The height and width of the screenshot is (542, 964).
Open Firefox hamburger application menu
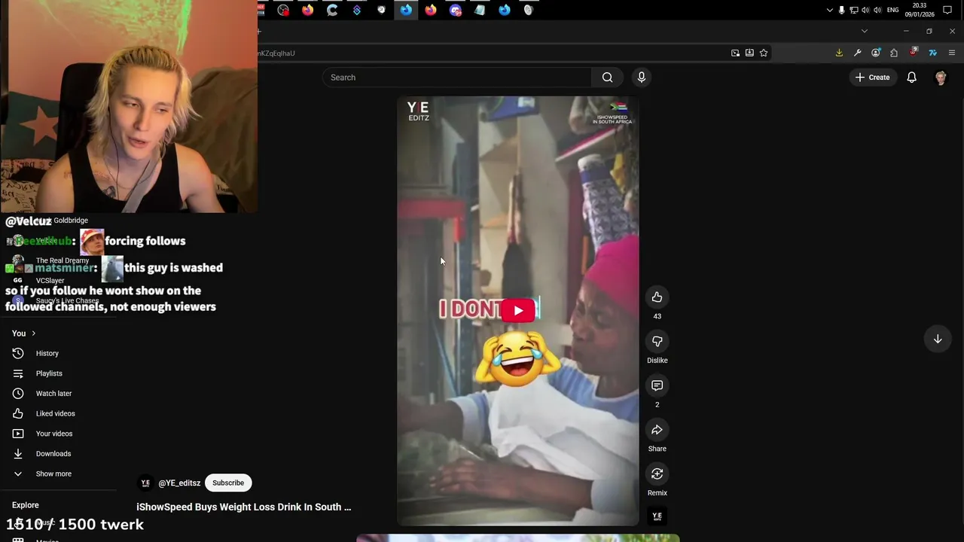pyautogui.click(x=952, y=53)
